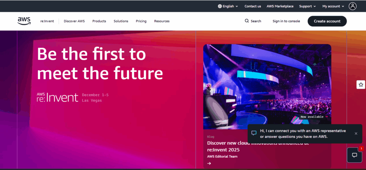Screen dimensions: 366x170
Task: Dismiss the AWS representative chat popup
Action: 356,134
